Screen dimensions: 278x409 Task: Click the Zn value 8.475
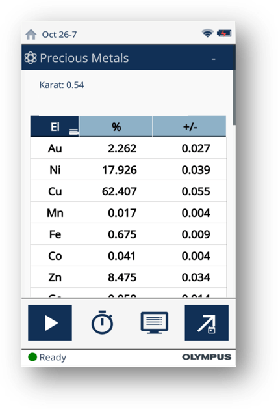click(x=122, y=277)
